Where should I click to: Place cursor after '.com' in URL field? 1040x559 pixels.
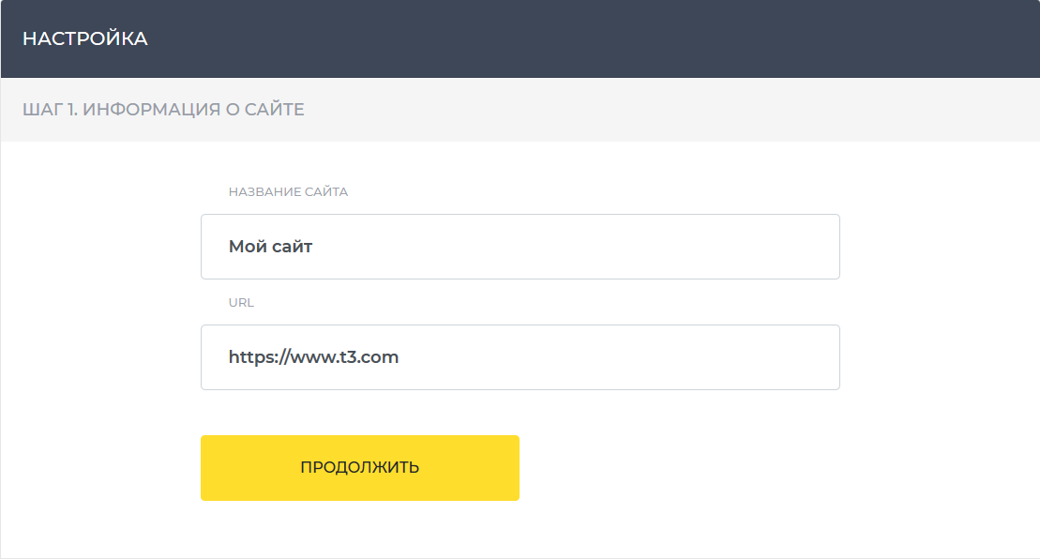coord(400,357)
